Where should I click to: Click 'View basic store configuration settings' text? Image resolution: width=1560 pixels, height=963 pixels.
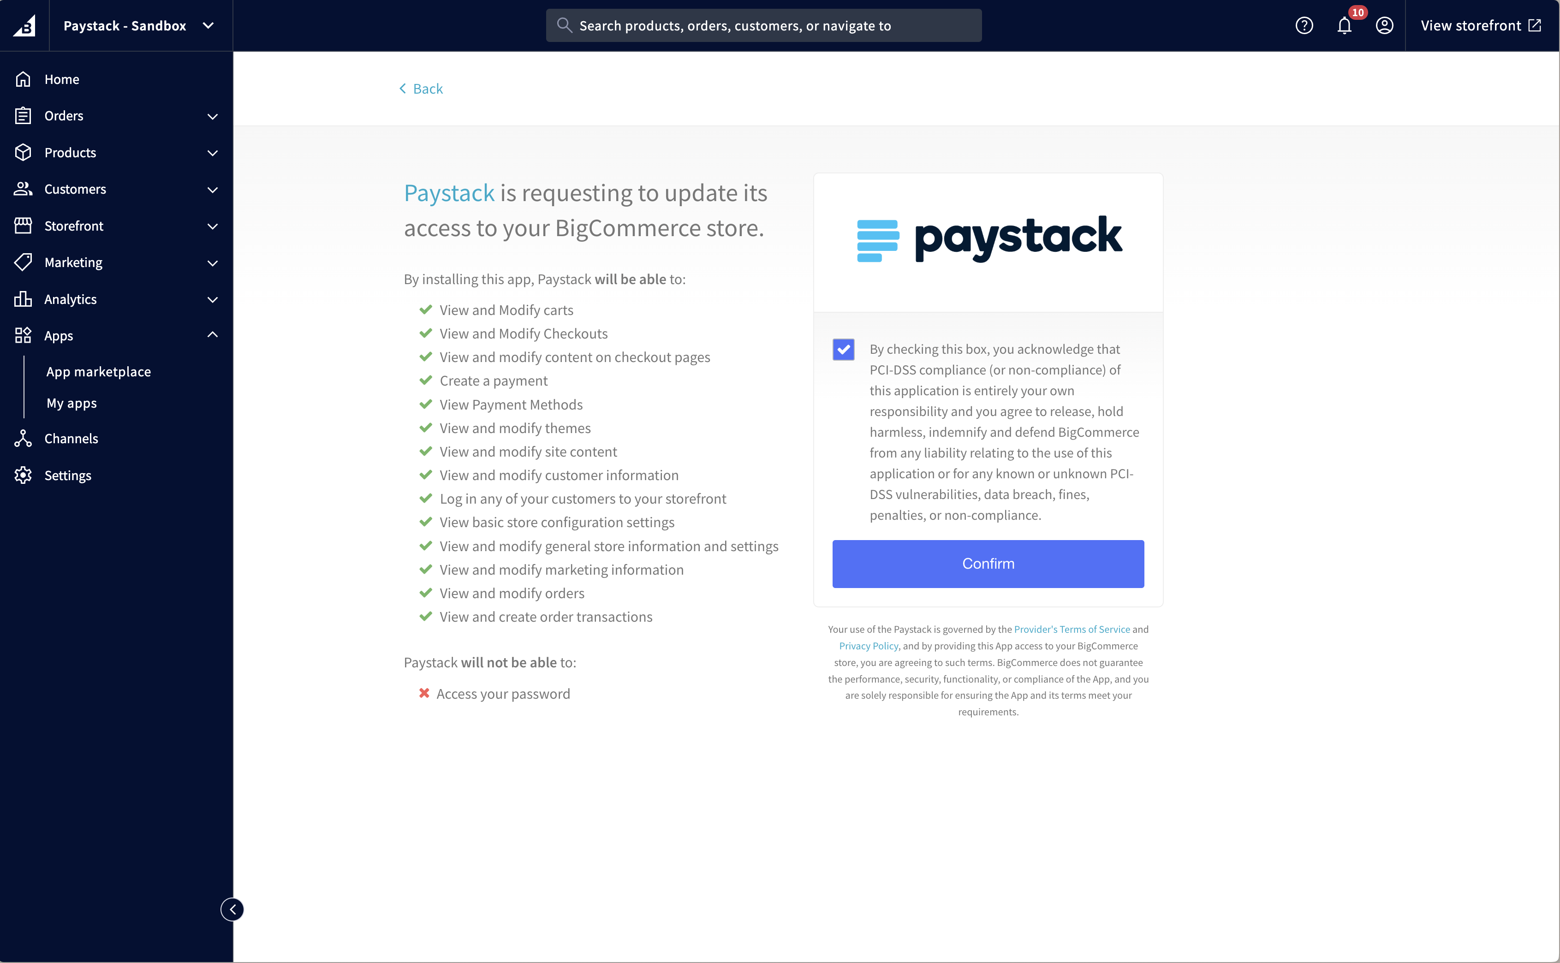pyautogui.click(x=557, y=522)
